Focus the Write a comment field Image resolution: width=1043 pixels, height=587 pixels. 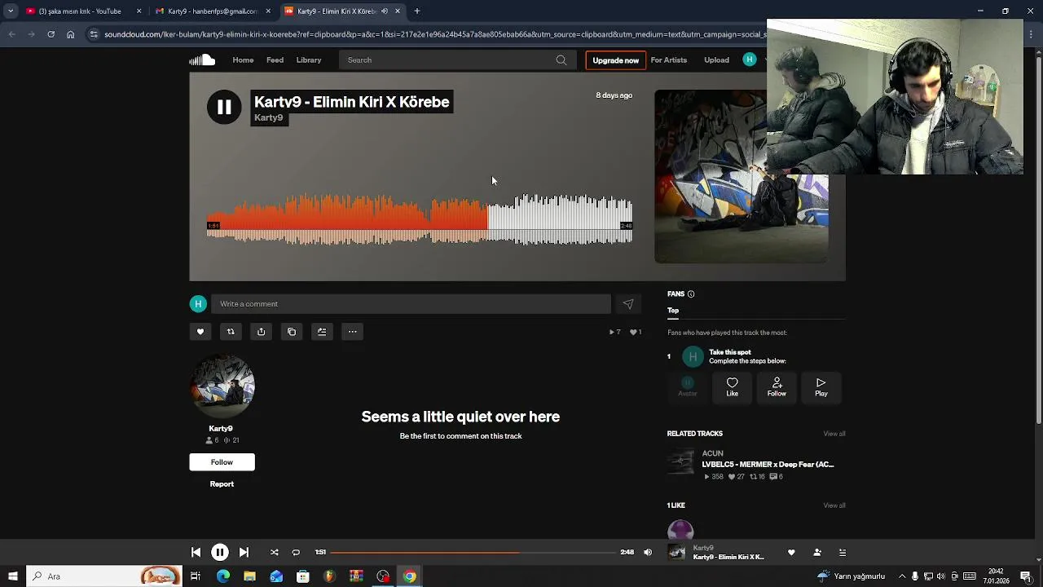411,304
